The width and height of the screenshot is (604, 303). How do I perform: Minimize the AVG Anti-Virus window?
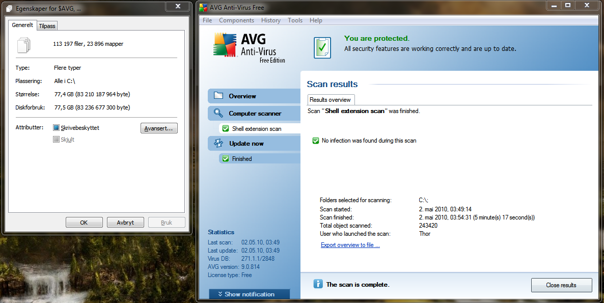pyautogui.click(x=554, y=5)
